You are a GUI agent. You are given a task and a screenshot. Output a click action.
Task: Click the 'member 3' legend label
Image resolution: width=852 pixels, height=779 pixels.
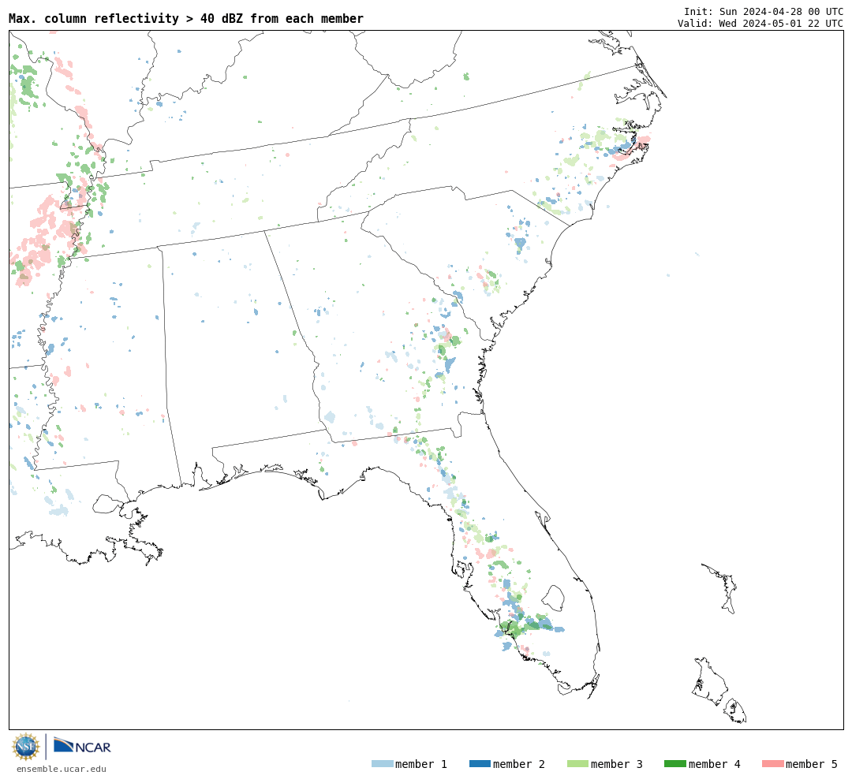[617, 764]
